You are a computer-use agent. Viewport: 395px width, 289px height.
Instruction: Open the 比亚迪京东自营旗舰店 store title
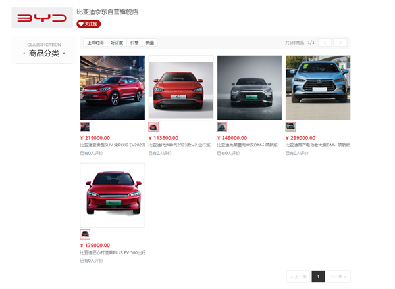tap(107, 12)
